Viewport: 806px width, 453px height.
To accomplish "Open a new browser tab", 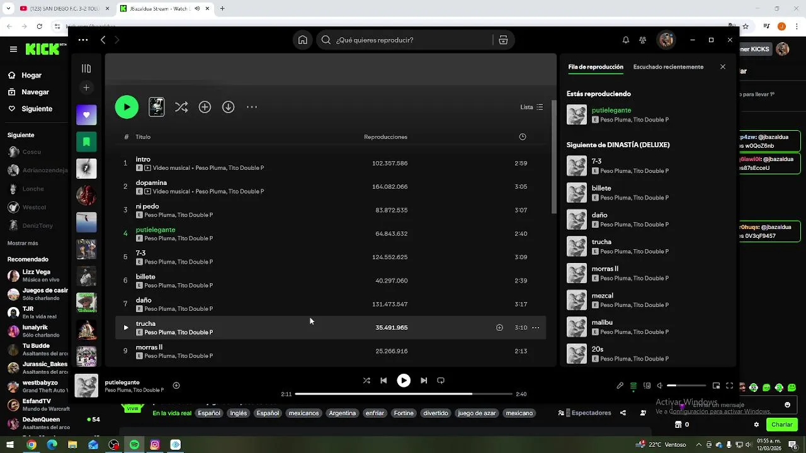I will tap(222, 8).
